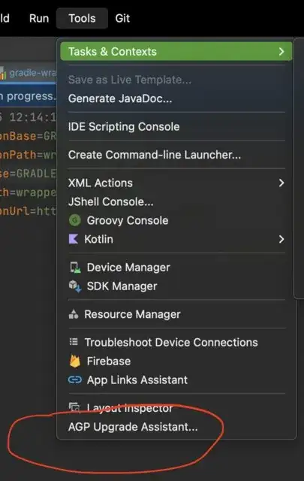Expand the Tasks & Contexts submenu arrow
The image size is (304, 481).
[281, 52]
